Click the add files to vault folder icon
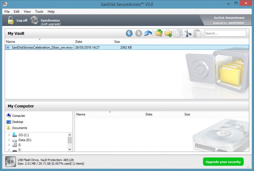Viewport: 254px width, 171px height. [x=159, y=33]
